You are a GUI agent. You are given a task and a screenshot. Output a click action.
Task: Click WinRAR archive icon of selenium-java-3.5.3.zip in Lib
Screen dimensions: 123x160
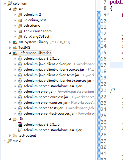click(x=20, y=125)
